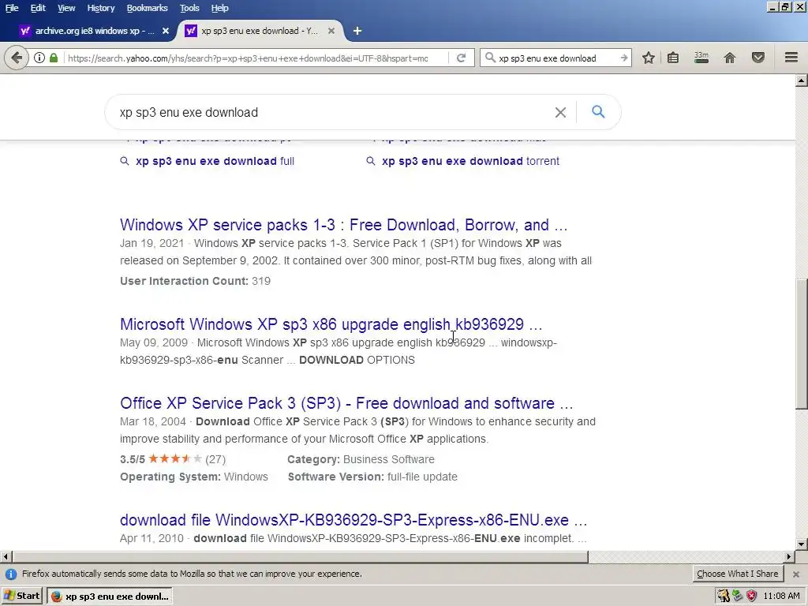Open Office XP Service Pack 3 result

346,403
